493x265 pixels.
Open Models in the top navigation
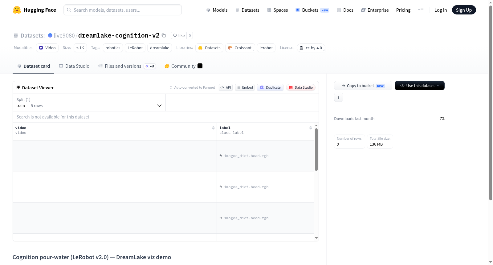(x=217, y=10)
